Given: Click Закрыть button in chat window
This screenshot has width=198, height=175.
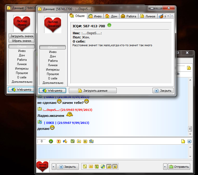Looking at the screenshot, I should [68, 167].
